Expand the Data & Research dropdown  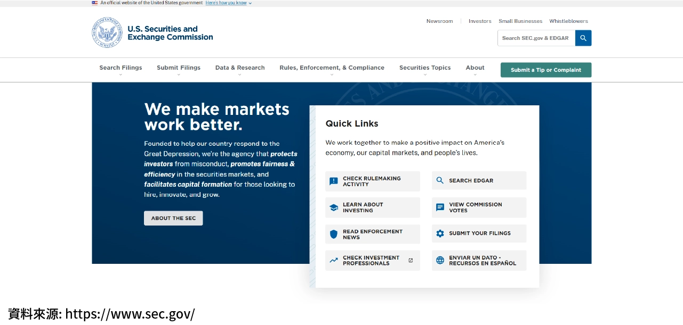point(240,68)
